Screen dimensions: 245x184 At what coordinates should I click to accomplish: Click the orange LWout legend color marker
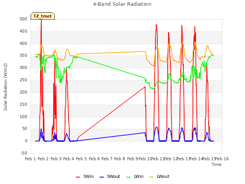coord(152,177)
